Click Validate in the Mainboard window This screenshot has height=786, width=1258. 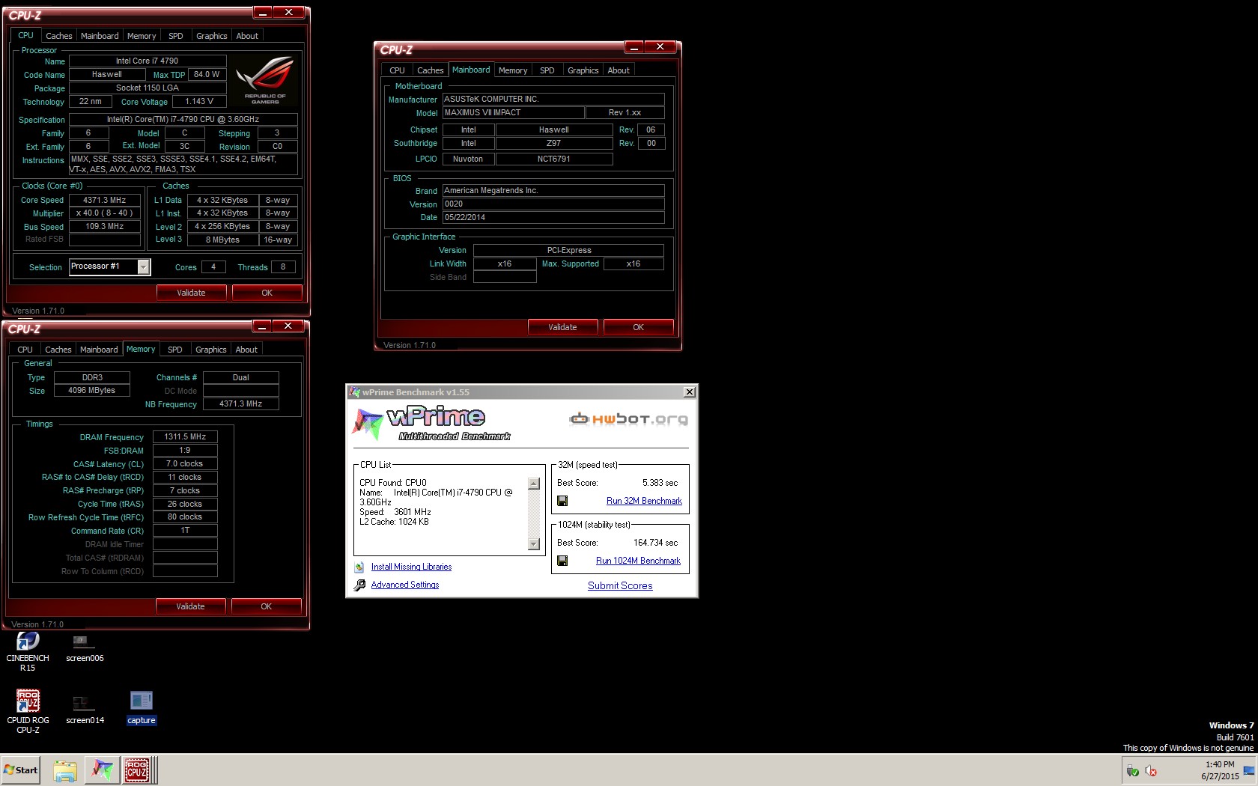click(x=562, y=327)
